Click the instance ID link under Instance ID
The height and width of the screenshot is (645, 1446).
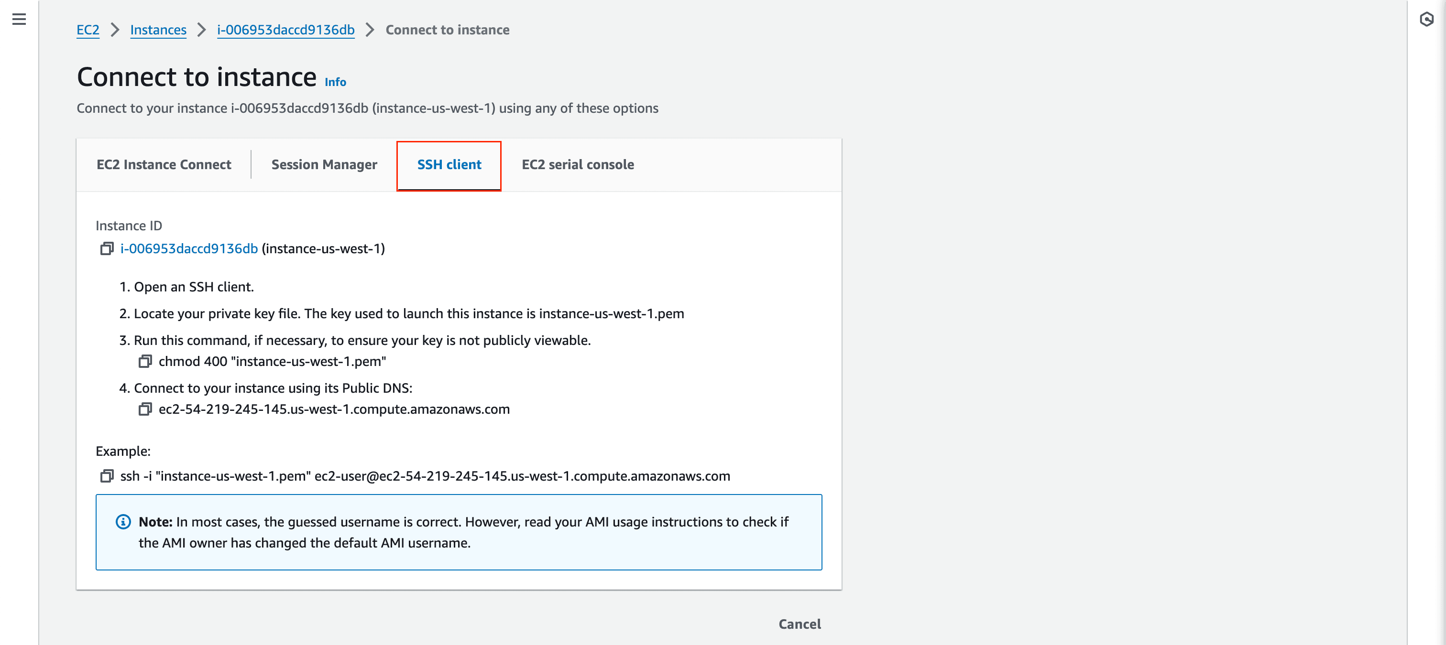tap(188, 248)
